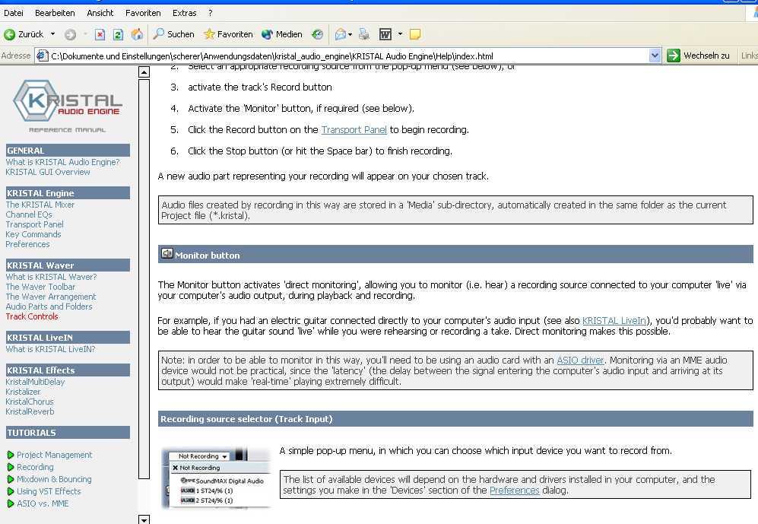The image size is (758, 524).
Task: Open 'Key Commands' sidebar link
Action: point(33,234)
